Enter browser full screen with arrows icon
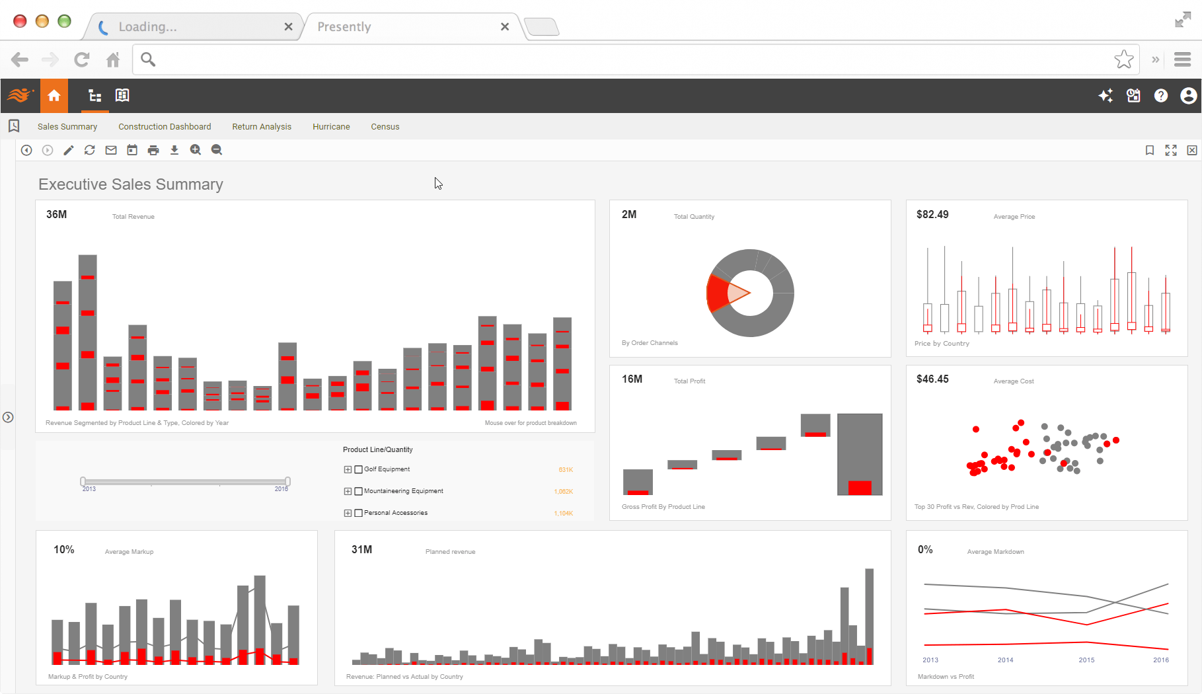 pyautogui.click(x=1183, y=20)
